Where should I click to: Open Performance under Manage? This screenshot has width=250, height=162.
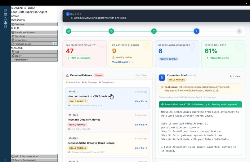(34, 60)
